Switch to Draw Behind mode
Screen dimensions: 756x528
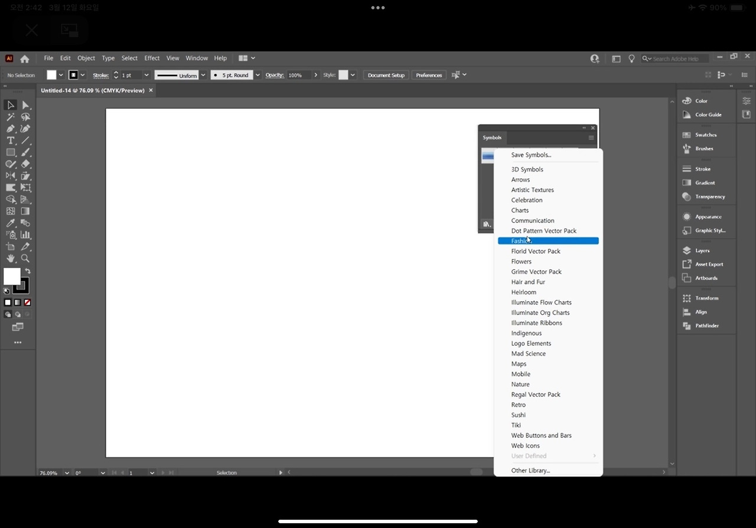(x=18, y=315)
